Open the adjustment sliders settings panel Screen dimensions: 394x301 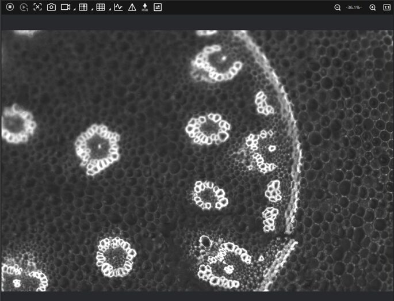coord(158,7)
